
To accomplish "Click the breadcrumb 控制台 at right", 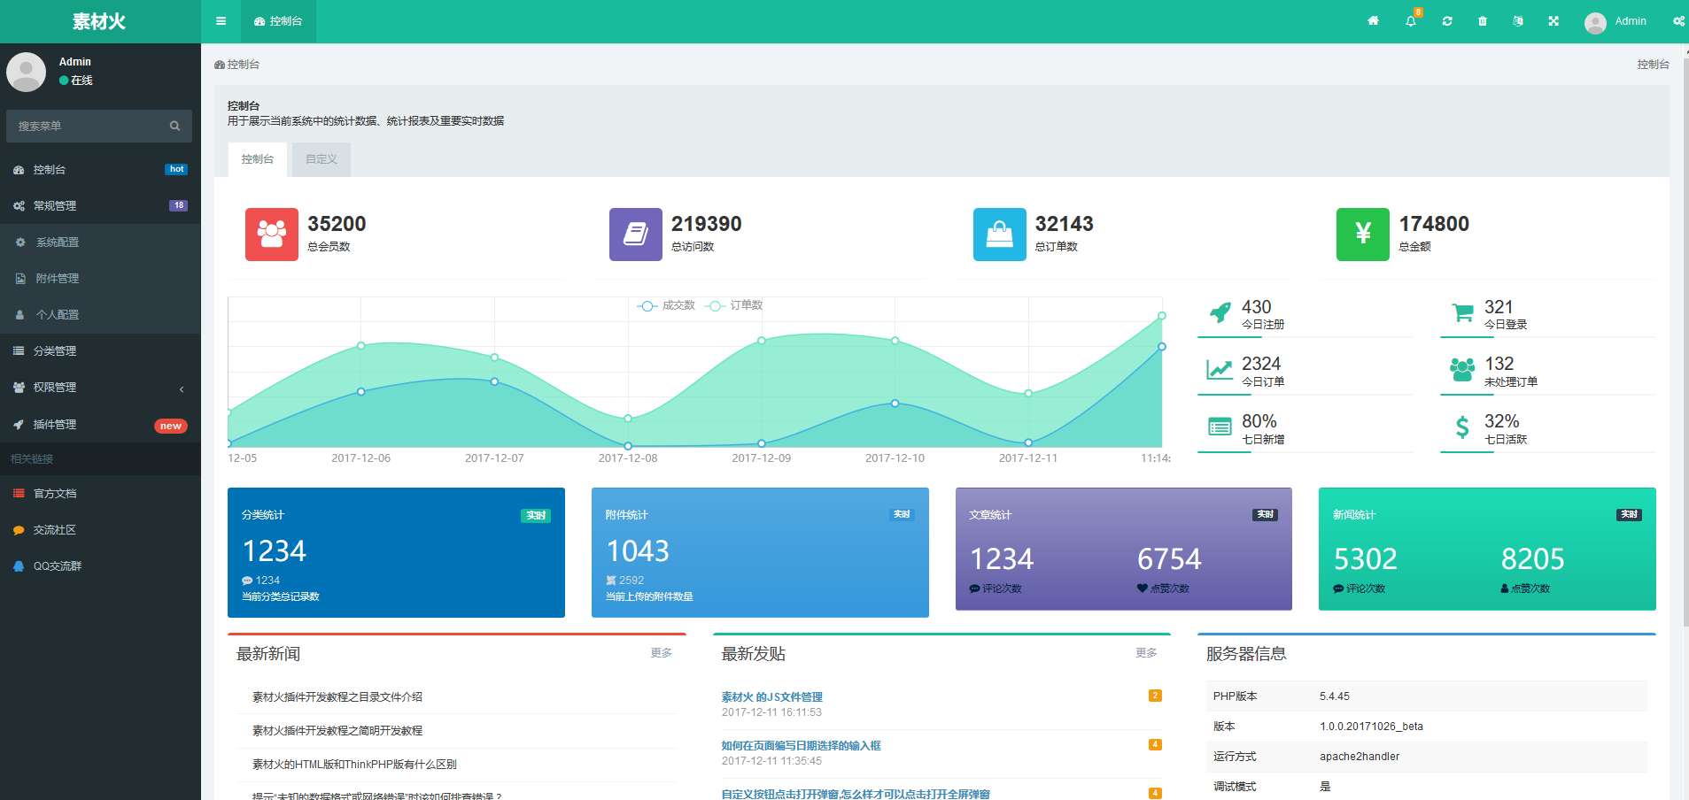I will pyautogui.click(x=1653, y=65).
